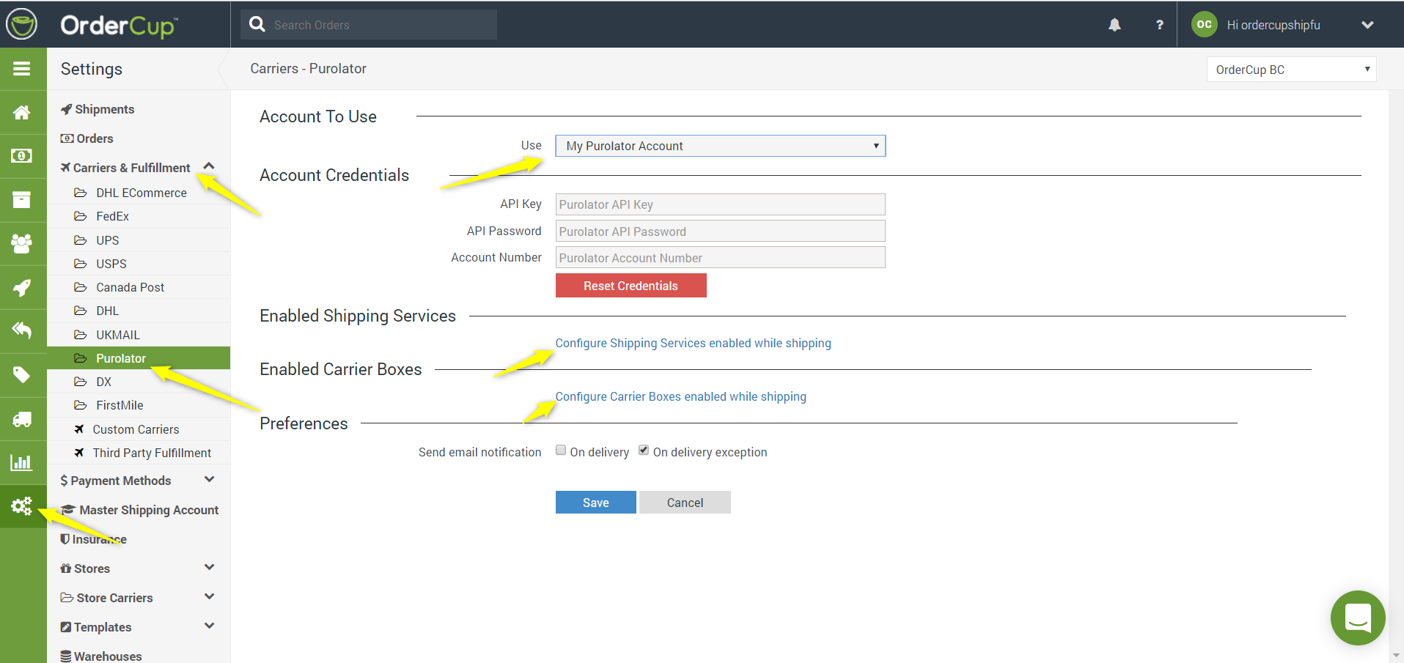
Task: Open the help question mark icon
Action: 1159,25
